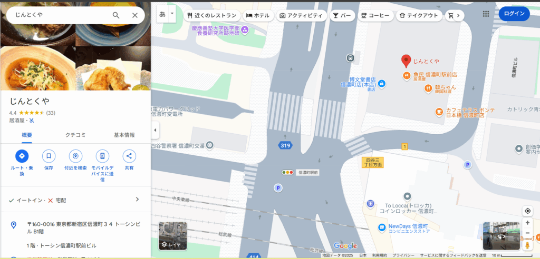Click the プライバシー footer link
The width and height of the screenshot is (540, 259).
[403, 255]
